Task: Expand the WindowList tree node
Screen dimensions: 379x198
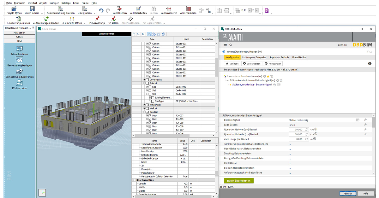Action: pos(144,105)
